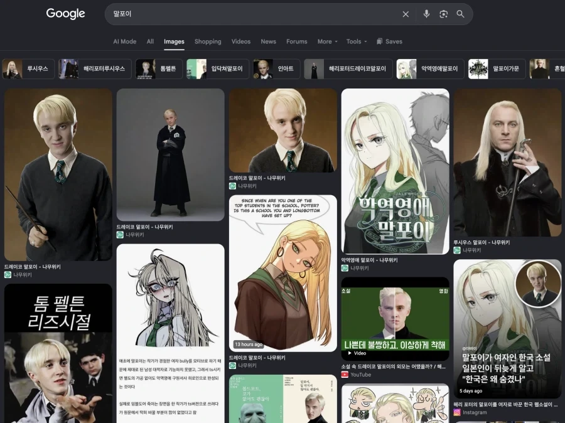
Task: Click the 나무위키 favicon under 루시우스 말포이 result
Action: coord(457,250)
